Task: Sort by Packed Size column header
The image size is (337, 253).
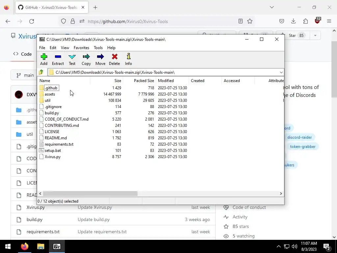Action: (x=140, y=81)
